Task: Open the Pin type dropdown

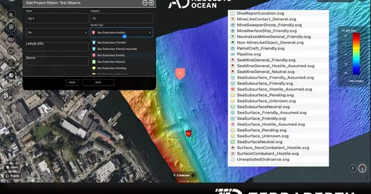Action: [57, 32]
